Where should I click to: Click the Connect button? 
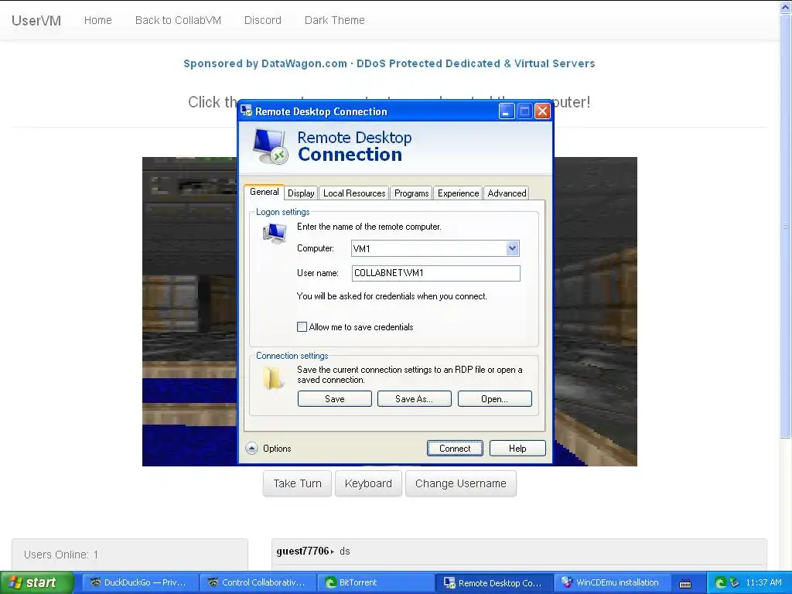455,448
